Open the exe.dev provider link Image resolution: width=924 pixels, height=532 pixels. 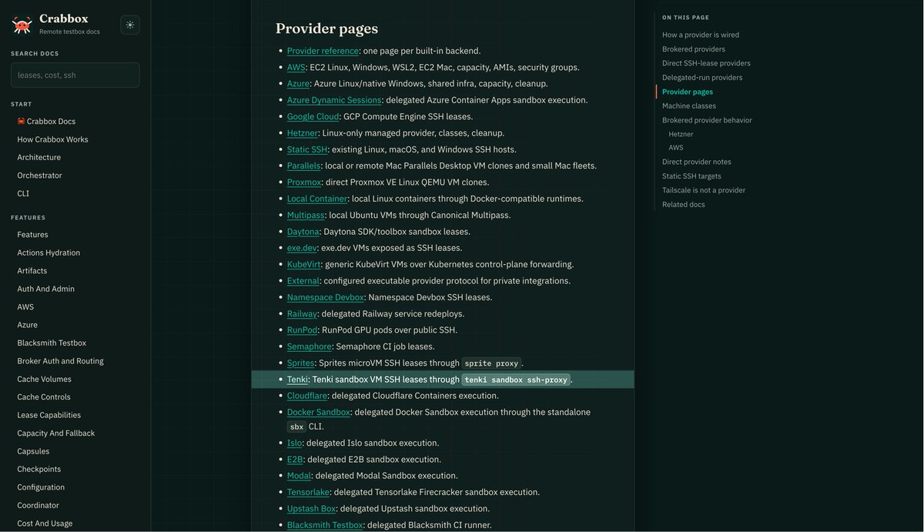pyautogui.click(x=302, y=248)
